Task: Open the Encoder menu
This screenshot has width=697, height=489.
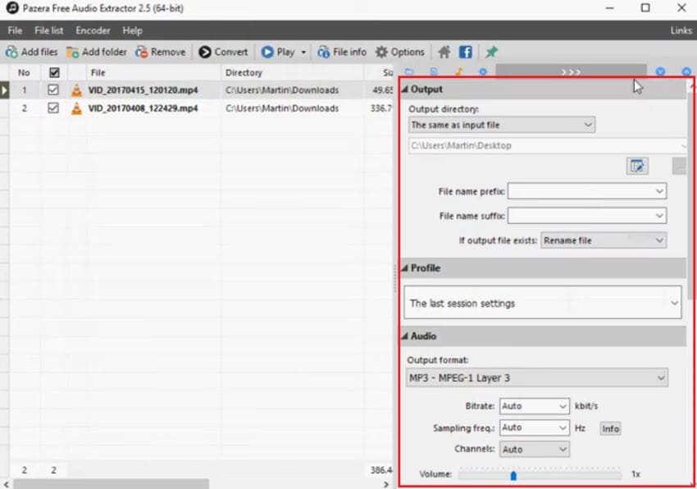Action: (x=93, y=30)
